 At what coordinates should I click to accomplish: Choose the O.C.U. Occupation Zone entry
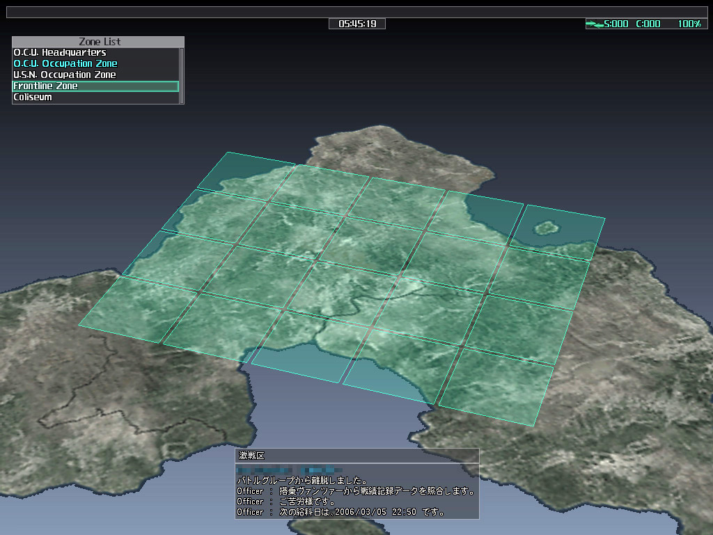click(x=65, y=64)
